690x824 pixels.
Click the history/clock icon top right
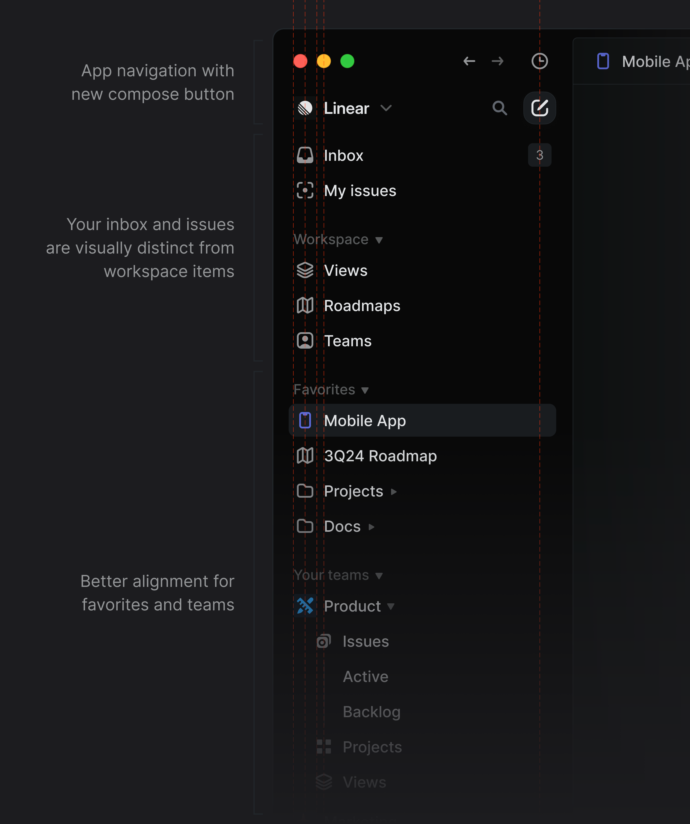point(540,62)
